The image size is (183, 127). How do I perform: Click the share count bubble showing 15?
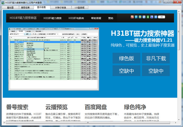point(162,17)
